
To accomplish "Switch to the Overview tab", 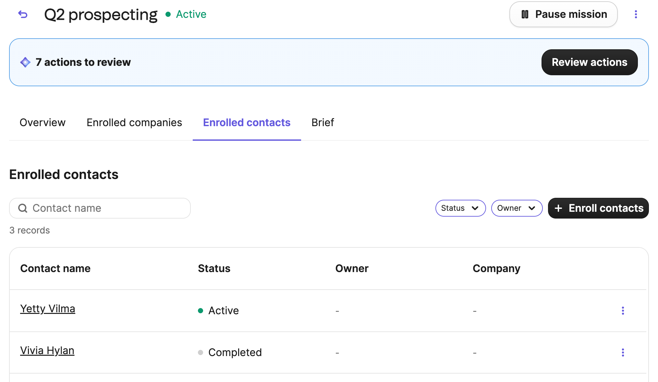I will pos(43,123).
